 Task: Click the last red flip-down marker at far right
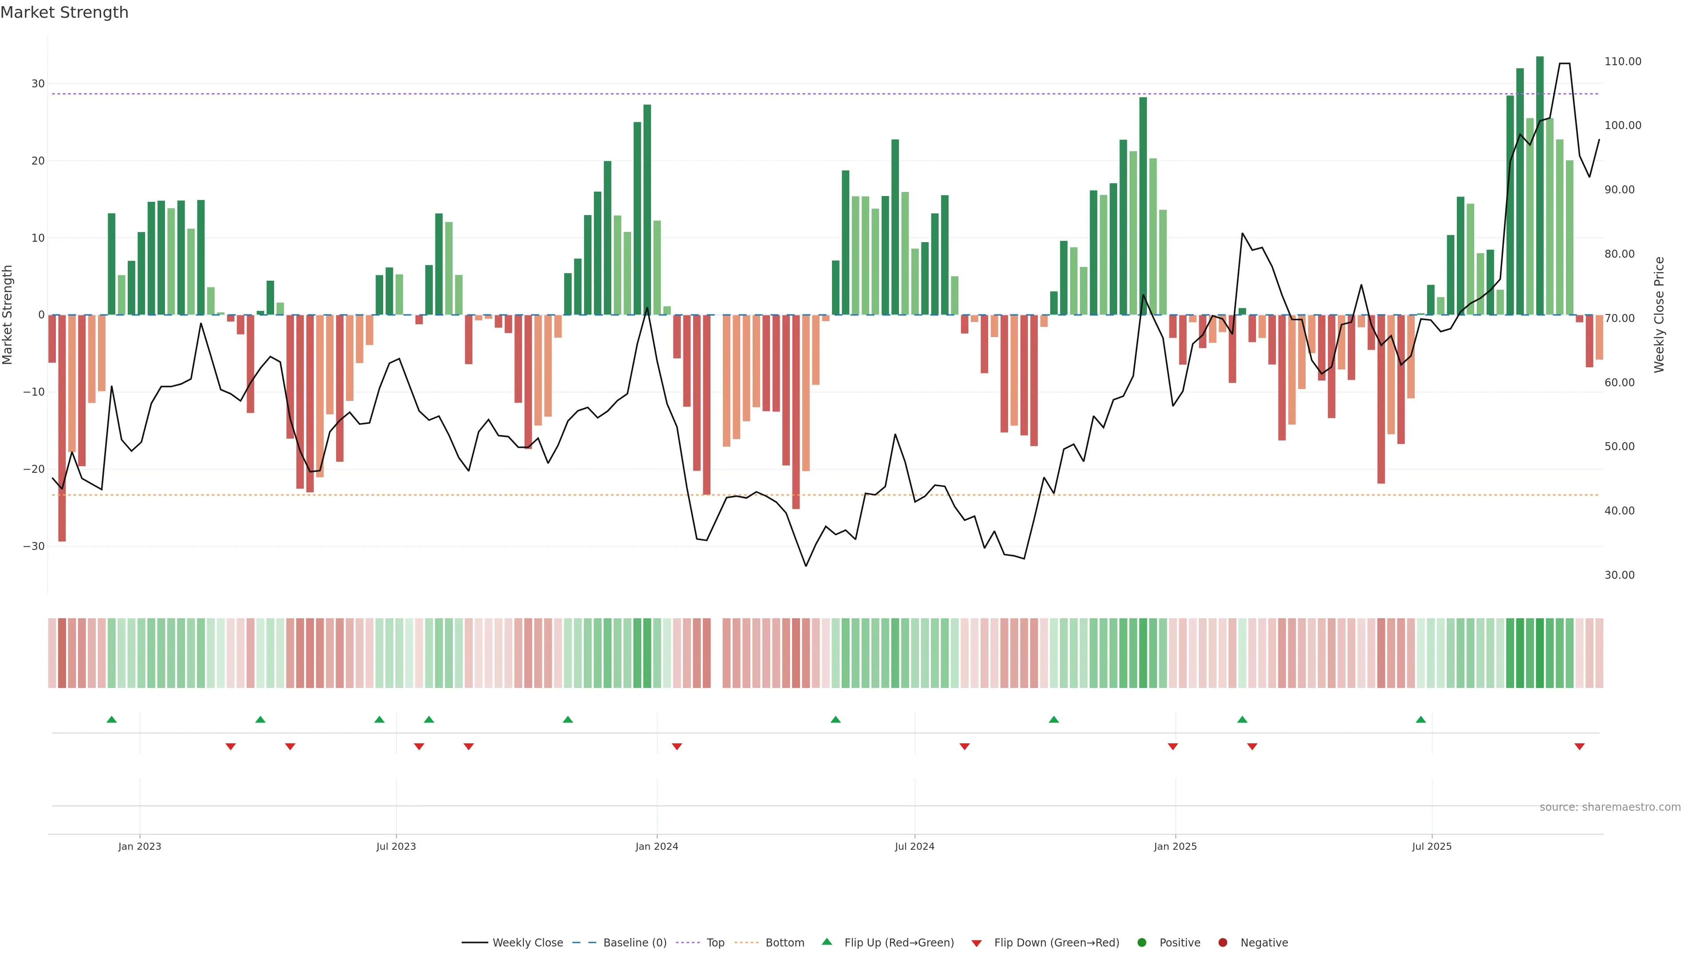click(1579, 746)
